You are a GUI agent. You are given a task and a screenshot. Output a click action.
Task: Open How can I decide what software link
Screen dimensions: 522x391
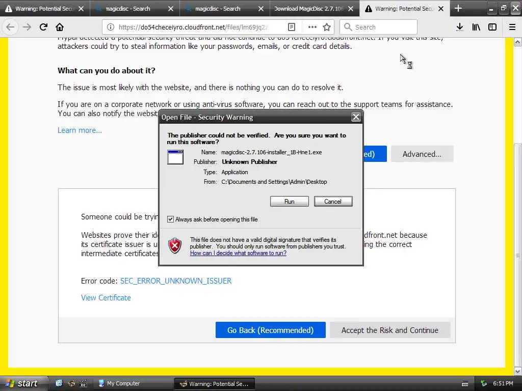tap(239, 253)
